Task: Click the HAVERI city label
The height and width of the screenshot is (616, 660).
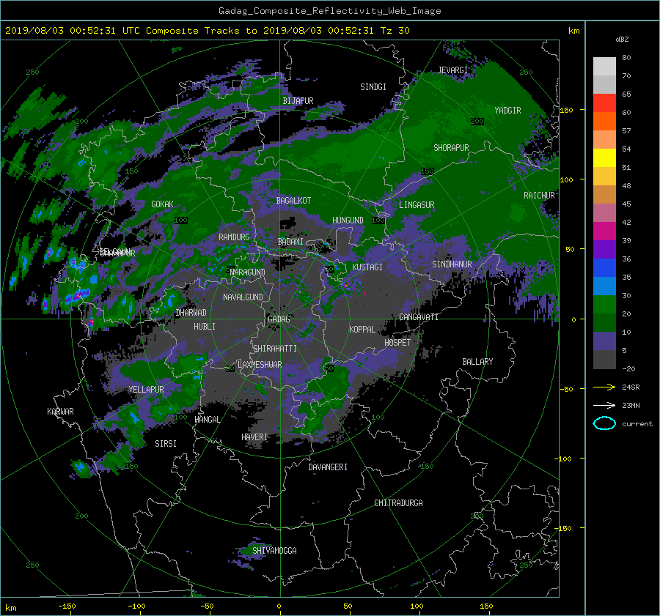Action: click(x=254, y=437)
